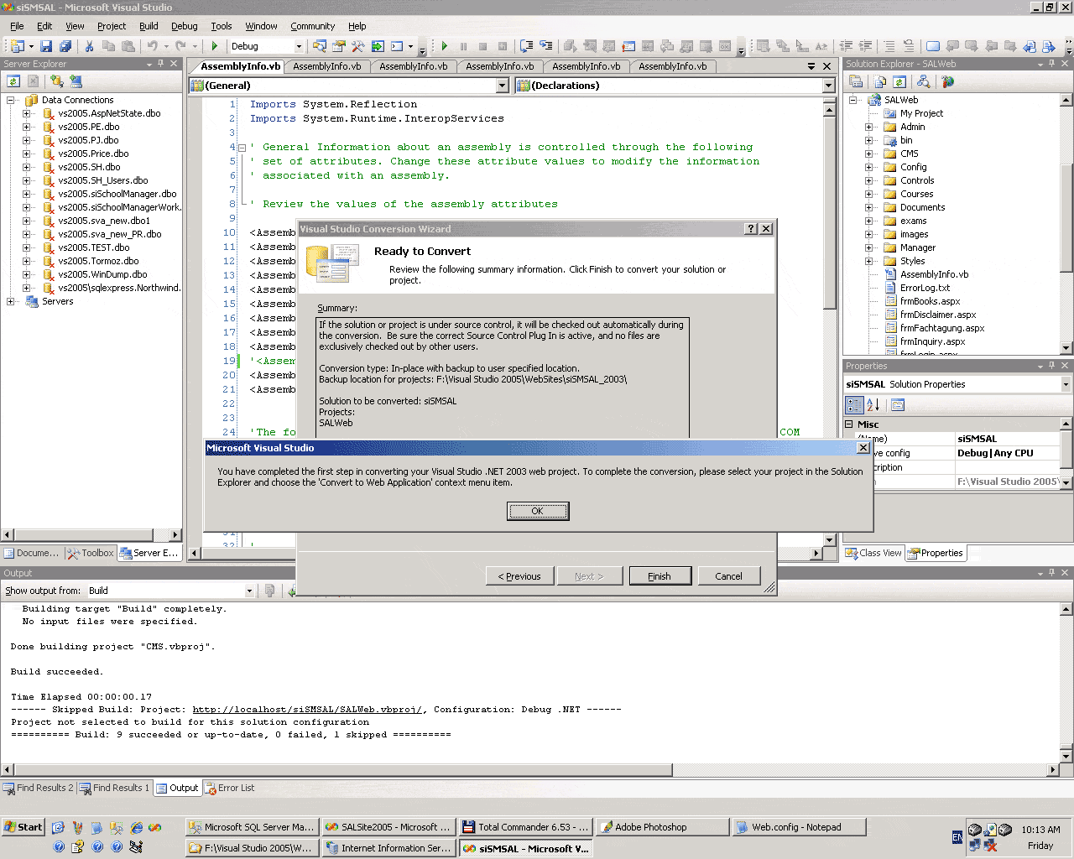Click the increase indent toolbar icon
The image size is (1074, 859).
(x=865, y=46)
